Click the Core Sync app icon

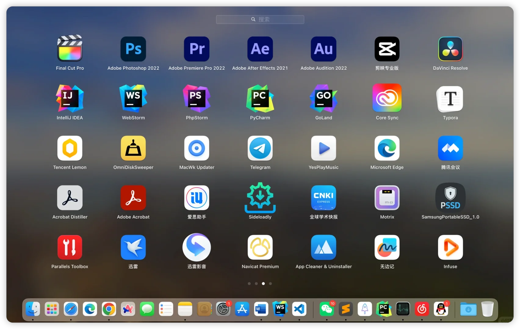387,98
